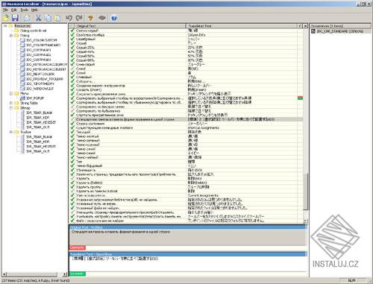This screenshot has height=284, width=373.
Task: Select the IDM_POPUP menu resource icon
Action: point(22,98)
